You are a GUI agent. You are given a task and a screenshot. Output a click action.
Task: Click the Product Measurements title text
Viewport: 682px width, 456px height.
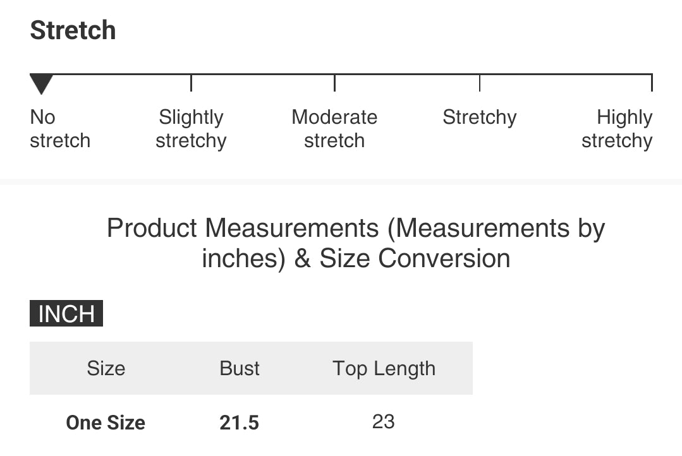point(356,228)
